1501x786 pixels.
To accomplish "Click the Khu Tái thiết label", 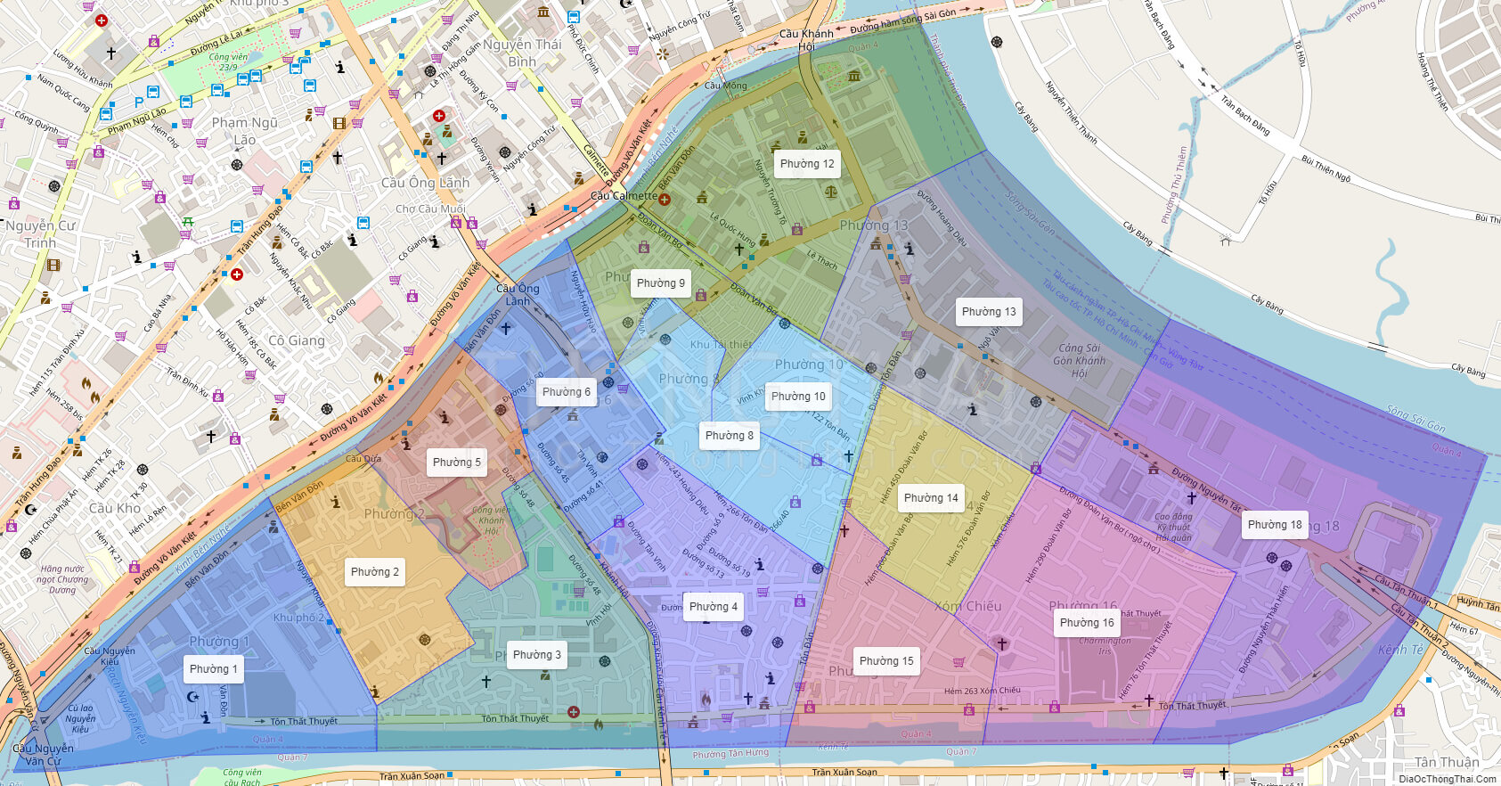I will 721,344.
